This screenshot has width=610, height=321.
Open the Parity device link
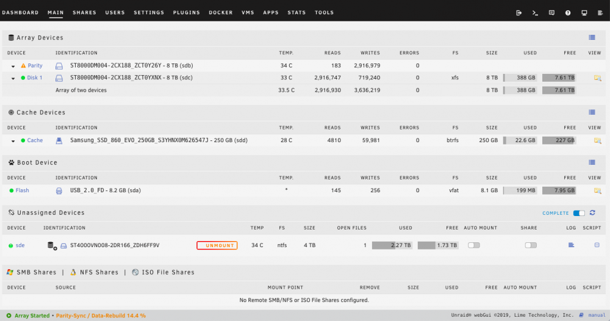(x=35, y=66)
